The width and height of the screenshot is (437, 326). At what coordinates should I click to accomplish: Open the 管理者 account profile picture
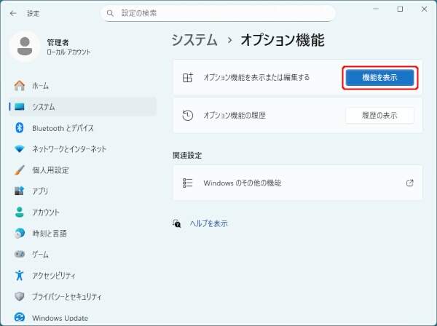(x=25, y=47)
